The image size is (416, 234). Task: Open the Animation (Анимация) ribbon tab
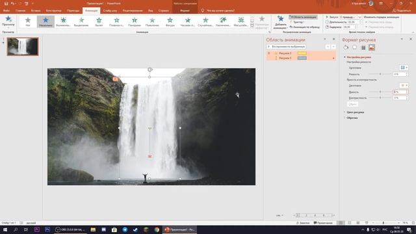point(91,10)
